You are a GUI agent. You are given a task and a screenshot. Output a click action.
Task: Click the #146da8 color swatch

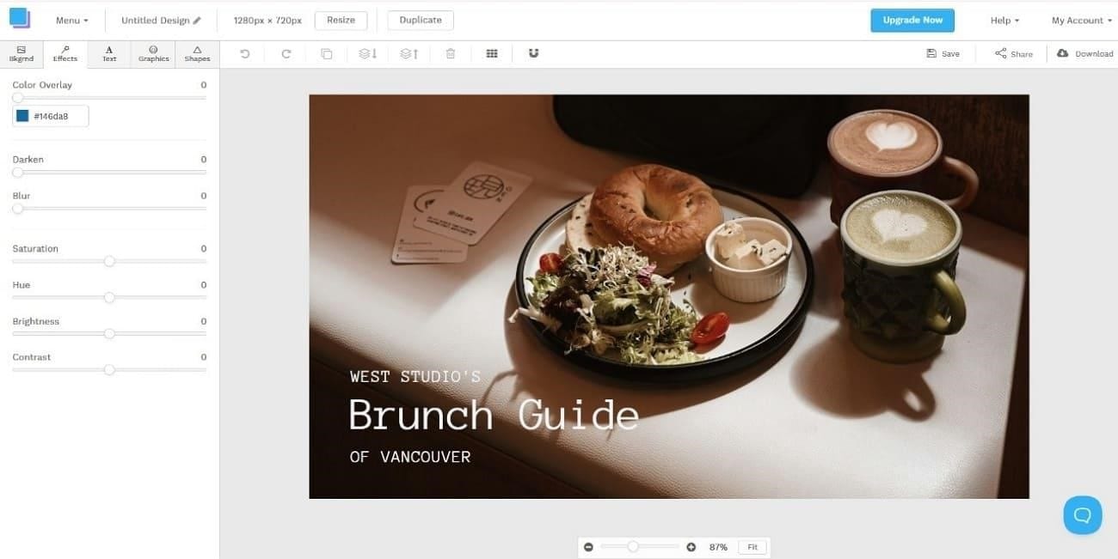[x=22, y=116]
